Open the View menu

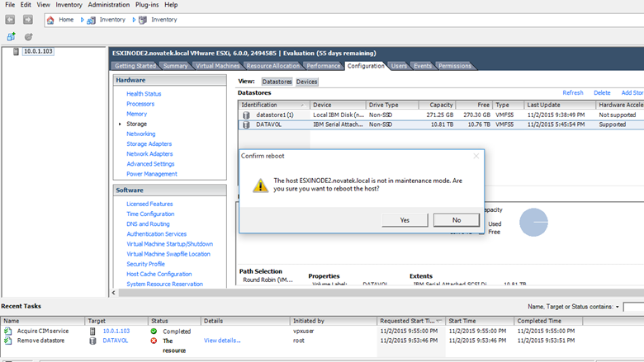(43, 4)
